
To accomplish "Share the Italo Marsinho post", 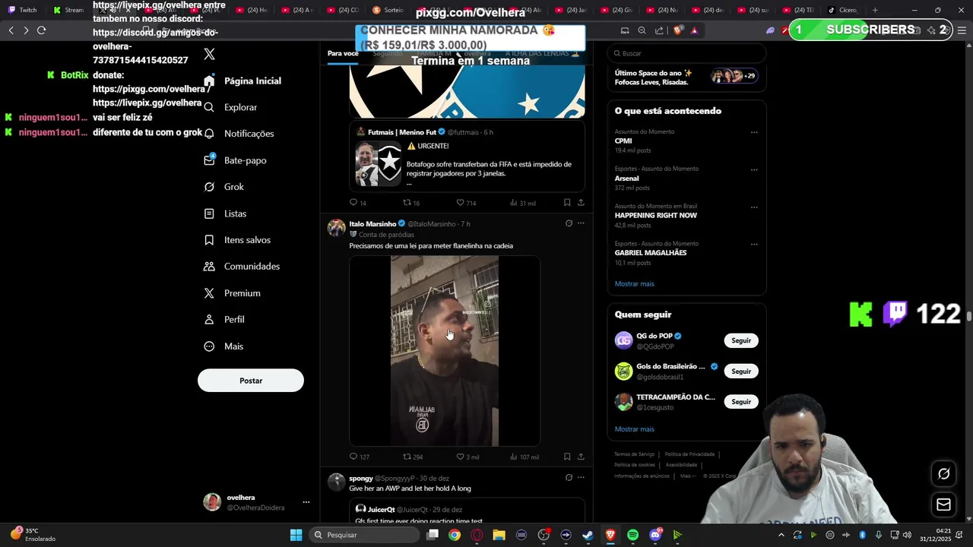I will pos(581,457).
